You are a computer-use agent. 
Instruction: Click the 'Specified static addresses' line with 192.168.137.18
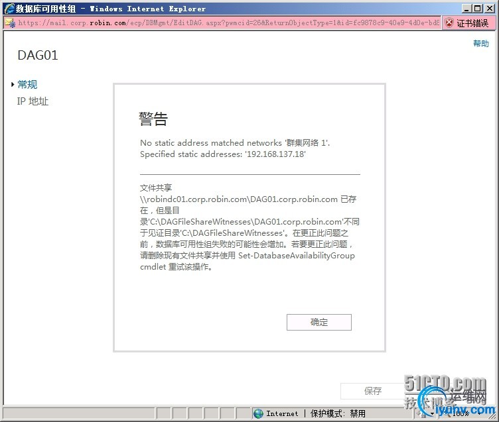[x=223, y=154]
